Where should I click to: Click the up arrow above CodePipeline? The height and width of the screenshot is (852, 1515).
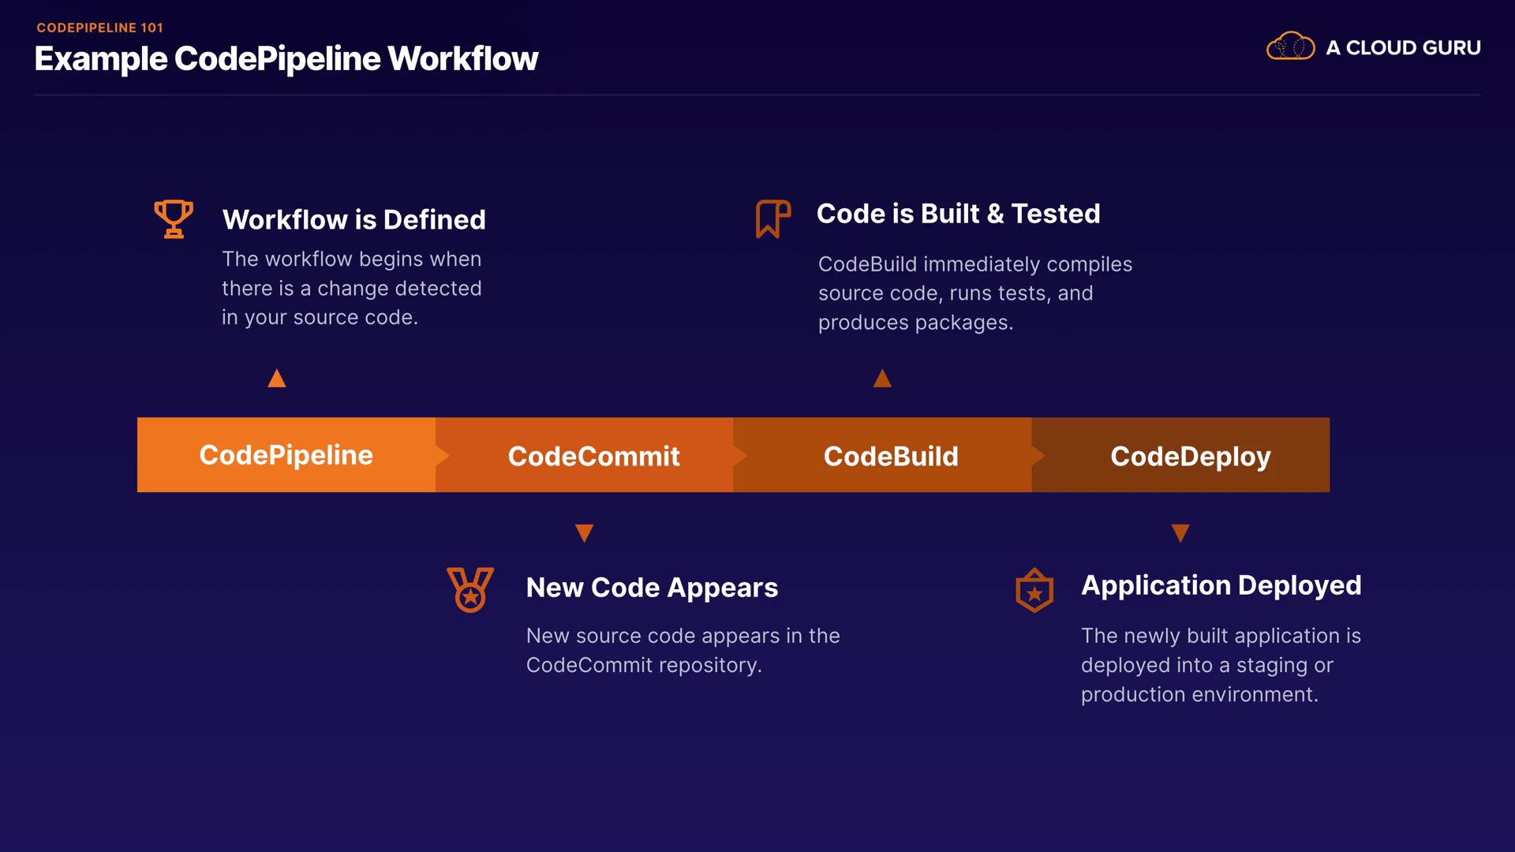pos(277,379)
